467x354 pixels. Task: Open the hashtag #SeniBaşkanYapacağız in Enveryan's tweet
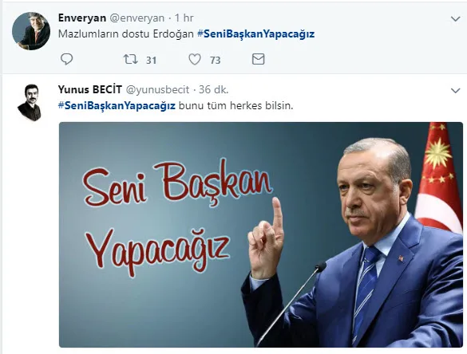coord(255,34)
